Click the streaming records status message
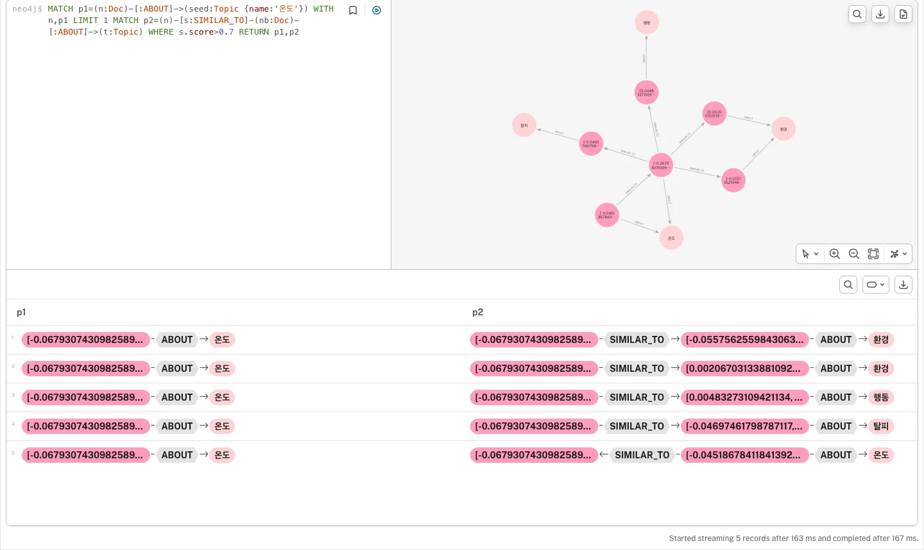The height and width of the screenshot is (550, 924). [793, 538]
